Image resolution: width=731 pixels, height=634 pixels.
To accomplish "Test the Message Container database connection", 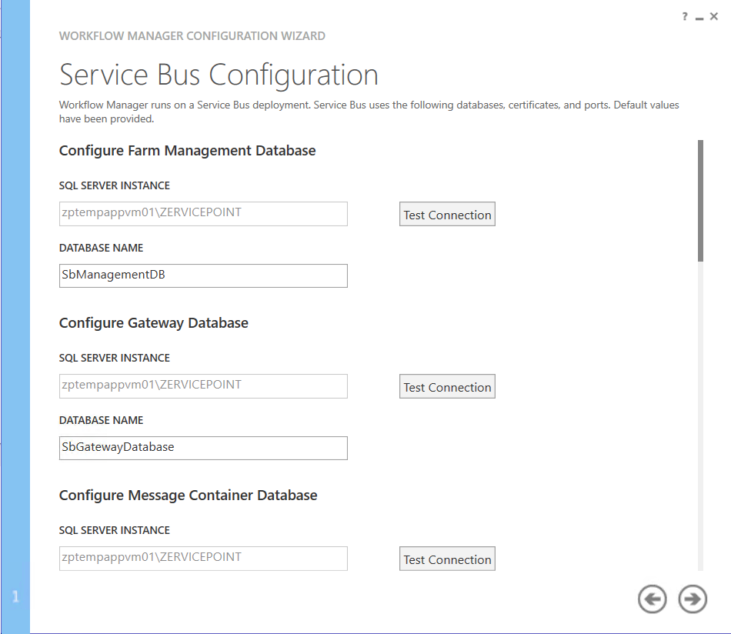I will coord(447,559).
